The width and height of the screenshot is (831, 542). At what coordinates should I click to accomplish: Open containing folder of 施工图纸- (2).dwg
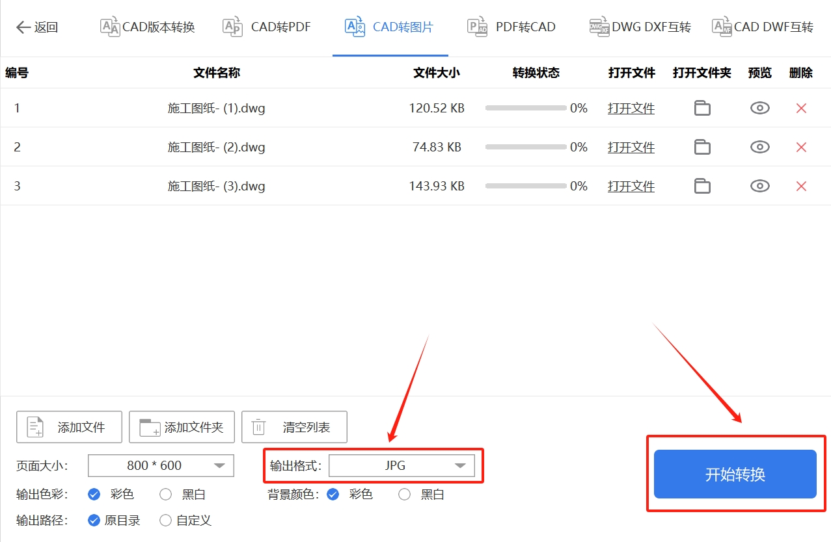coord(702,147)
